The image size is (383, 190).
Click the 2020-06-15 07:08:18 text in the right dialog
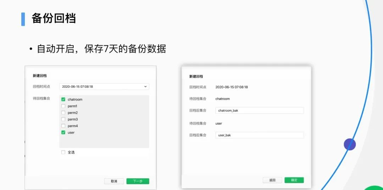pyautogui.click(x=232, y=87)
